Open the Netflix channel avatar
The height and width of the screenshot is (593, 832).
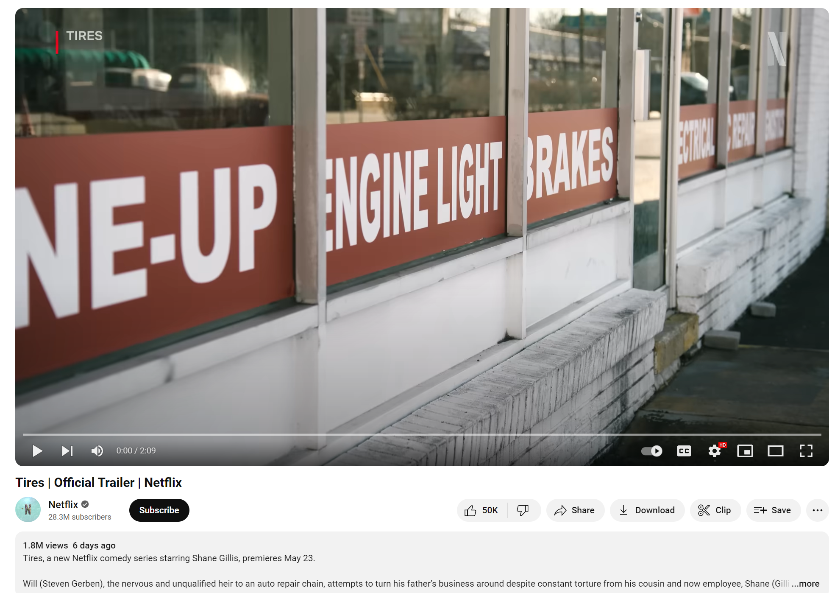(x=28, y=509)
